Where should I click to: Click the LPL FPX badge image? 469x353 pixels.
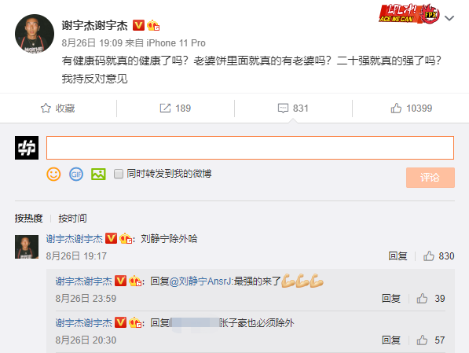(x=409, y=13)
